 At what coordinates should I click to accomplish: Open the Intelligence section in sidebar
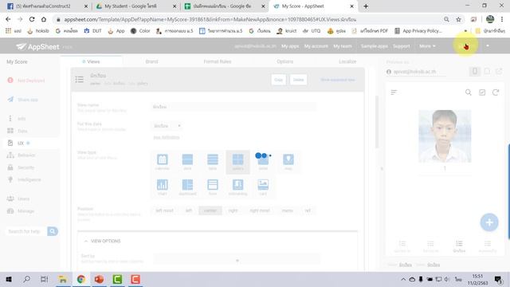tap(29, 179)
